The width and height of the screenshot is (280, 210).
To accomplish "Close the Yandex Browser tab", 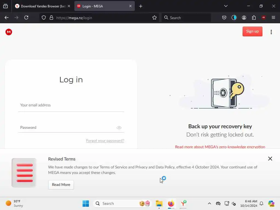I will click(69, 6).
